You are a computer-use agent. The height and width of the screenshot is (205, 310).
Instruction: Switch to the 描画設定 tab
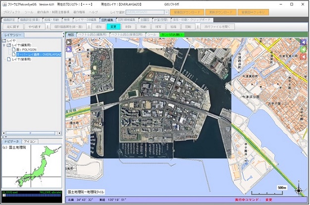9,20
